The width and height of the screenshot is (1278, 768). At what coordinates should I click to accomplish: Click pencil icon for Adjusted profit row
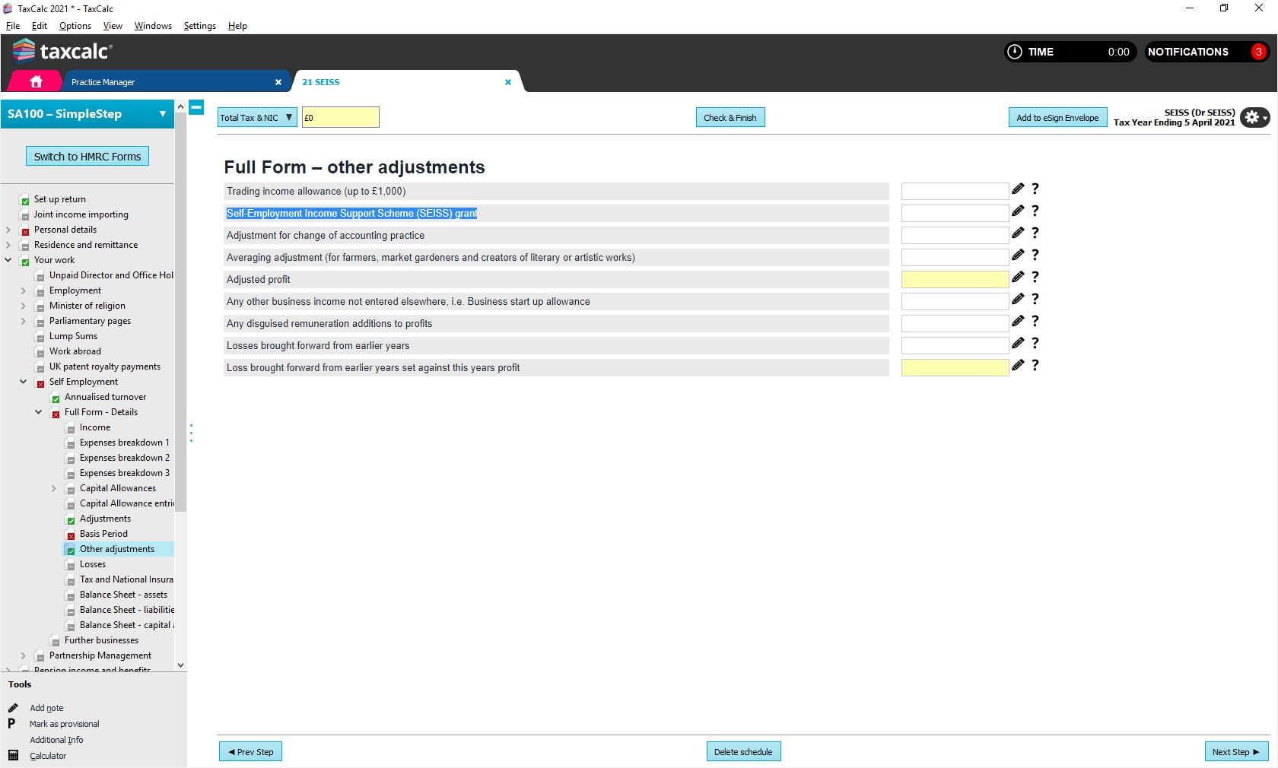(x=1018, y=277)
